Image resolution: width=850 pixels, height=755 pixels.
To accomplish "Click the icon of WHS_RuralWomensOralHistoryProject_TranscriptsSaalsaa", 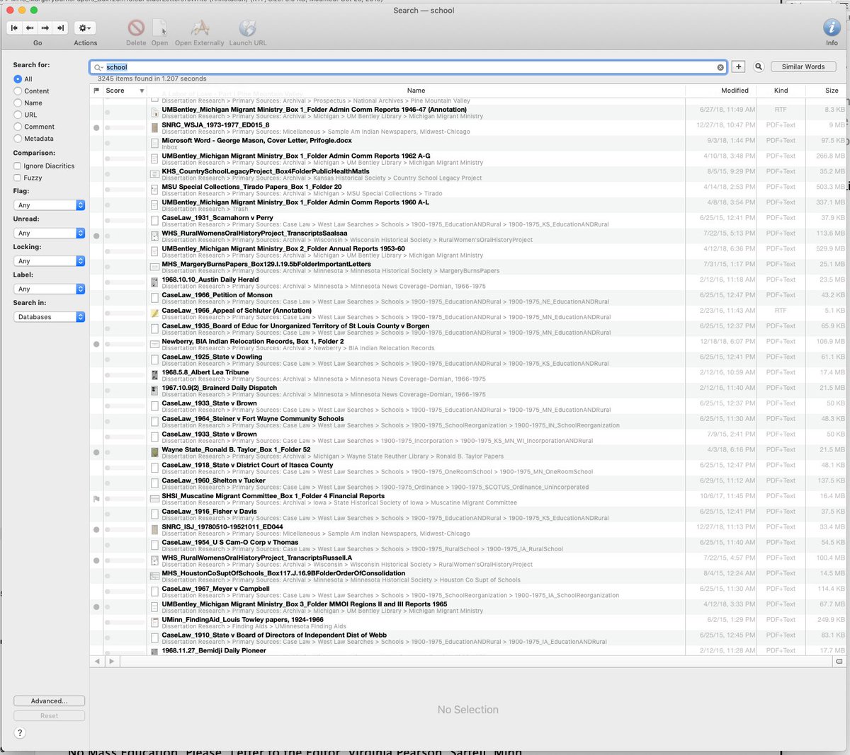I will 154,236.
